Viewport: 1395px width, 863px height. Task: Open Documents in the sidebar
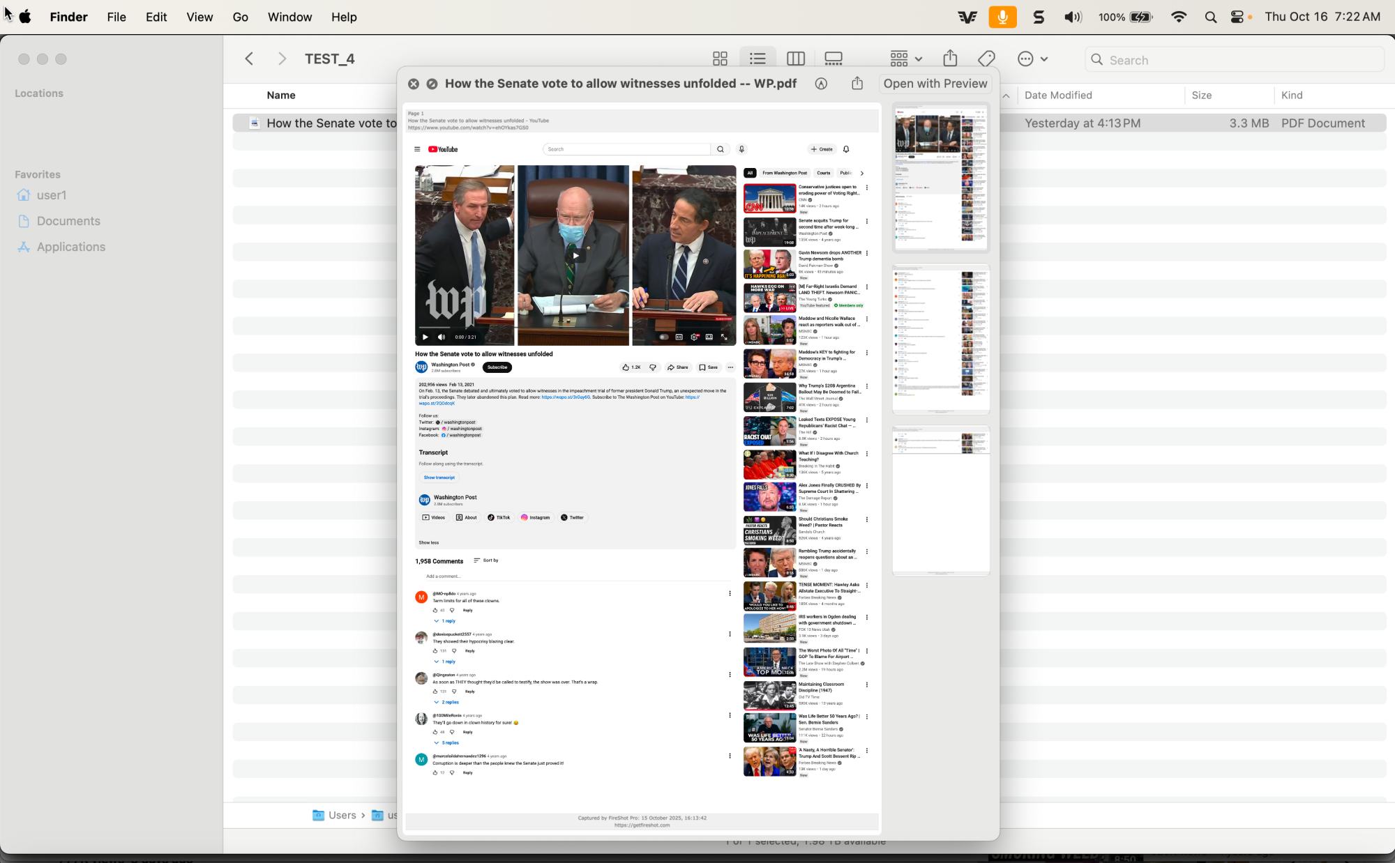click(x=68, y=221)
